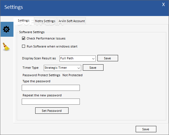169x135 pixels.
Task: Save the Display Scan Result option
Action: [108, 58]
